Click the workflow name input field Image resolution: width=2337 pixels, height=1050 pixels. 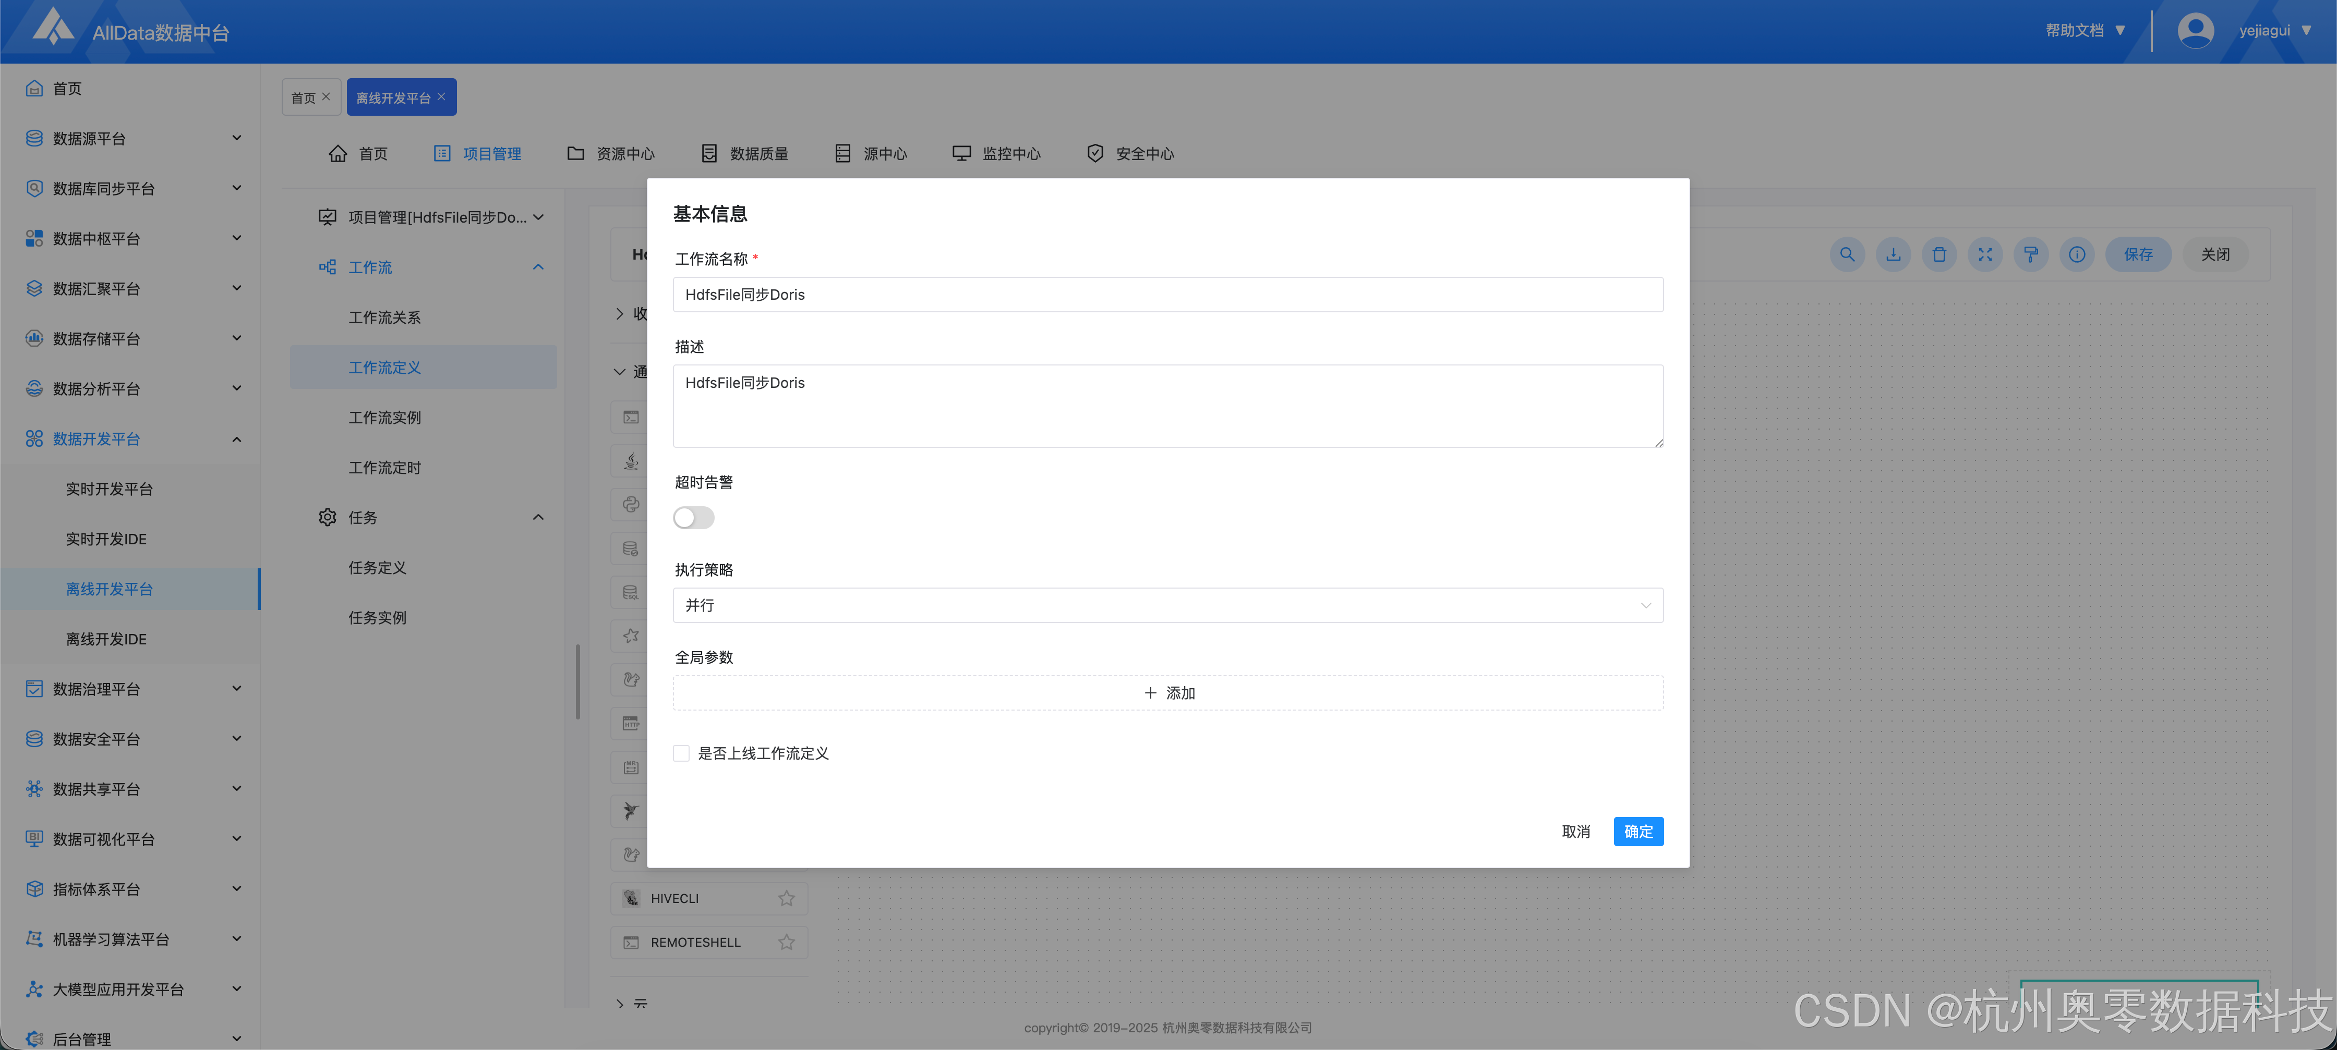coord(1167,295)
